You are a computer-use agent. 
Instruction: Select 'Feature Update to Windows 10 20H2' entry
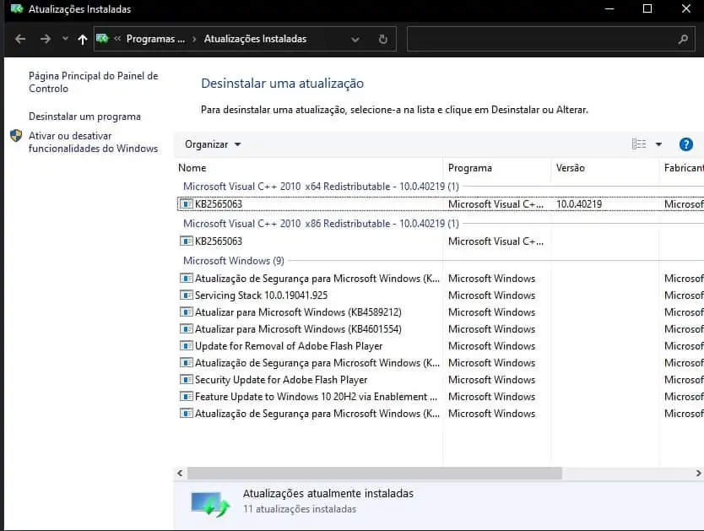point(441,397)
